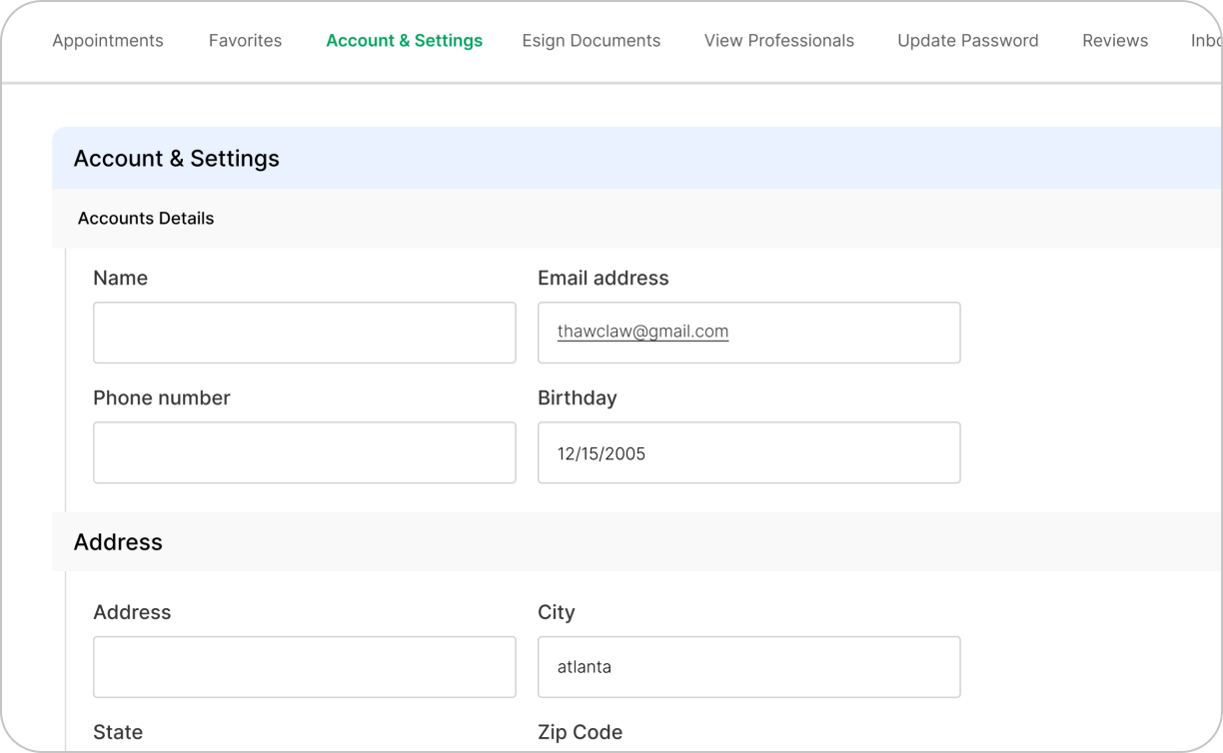The image size is (1223, 753).
Task: Click the State field label
Action: [118, 732]
